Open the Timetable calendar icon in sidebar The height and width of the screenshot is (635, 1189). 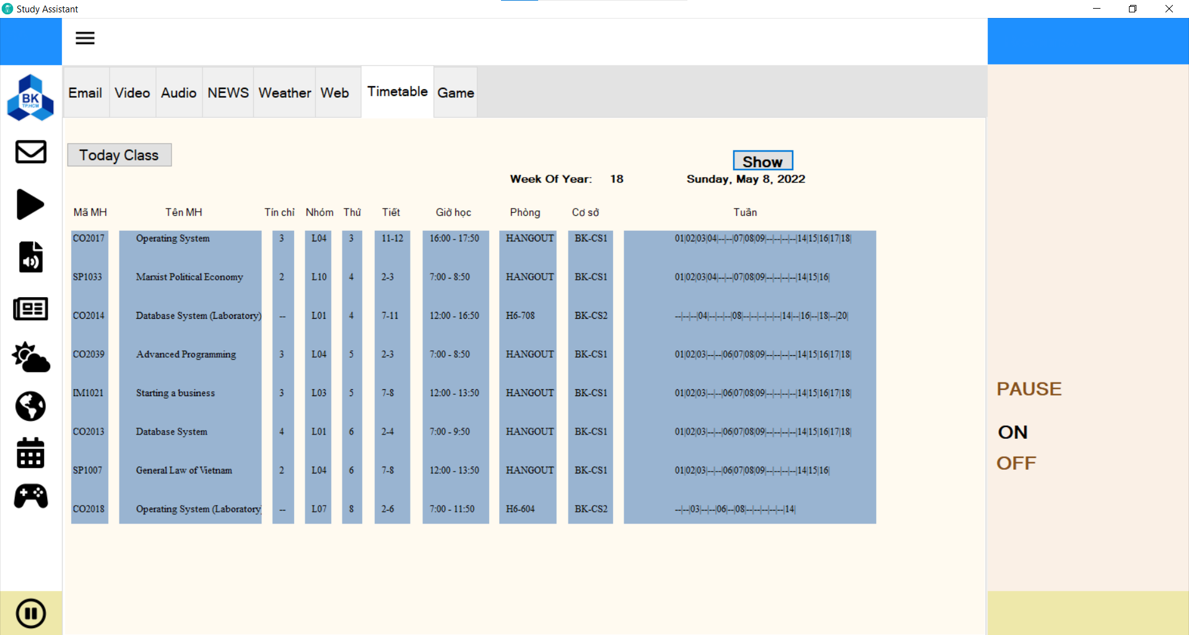point(30,453)
